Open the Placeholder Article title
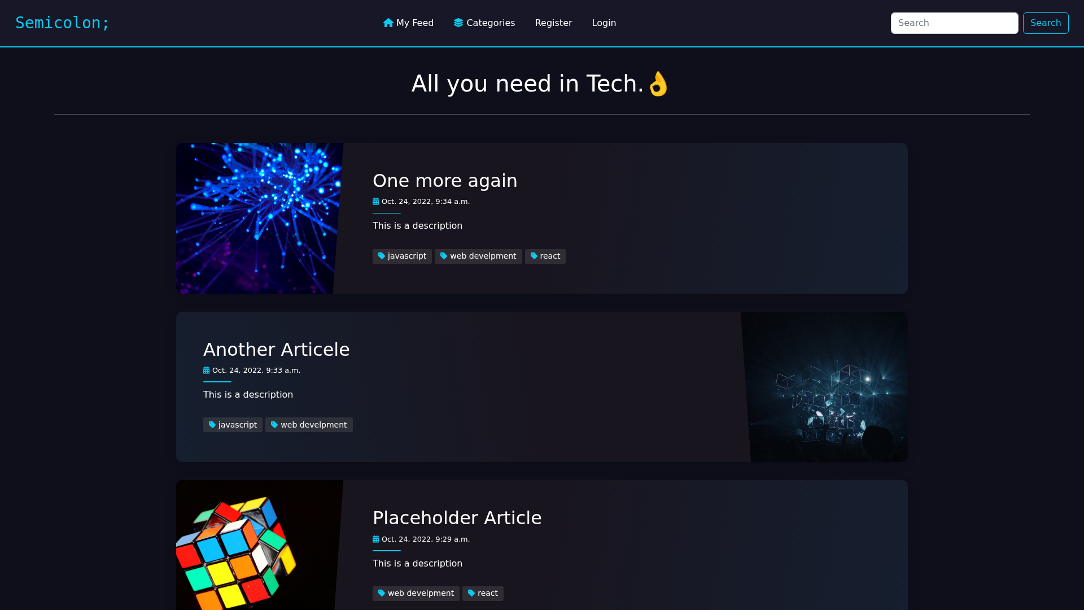Screen dimensions: 1084x610 pyautogui.click(x=457, y=518)
